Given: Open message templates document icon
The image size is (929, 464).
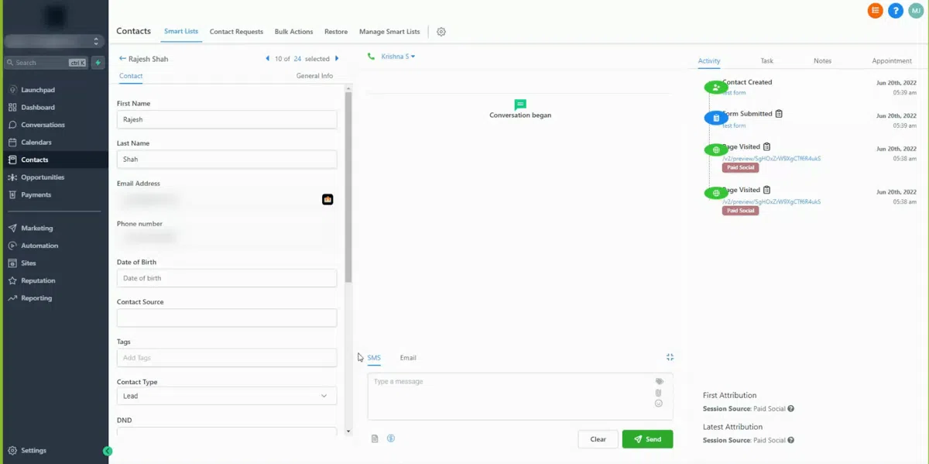Looking at the screenshot, I should (375, 438).
